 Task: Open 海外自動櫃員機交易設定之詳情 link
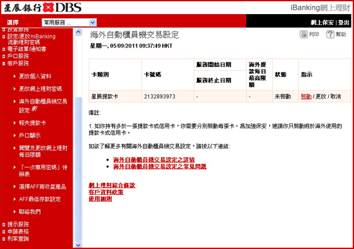coord(154,160)
